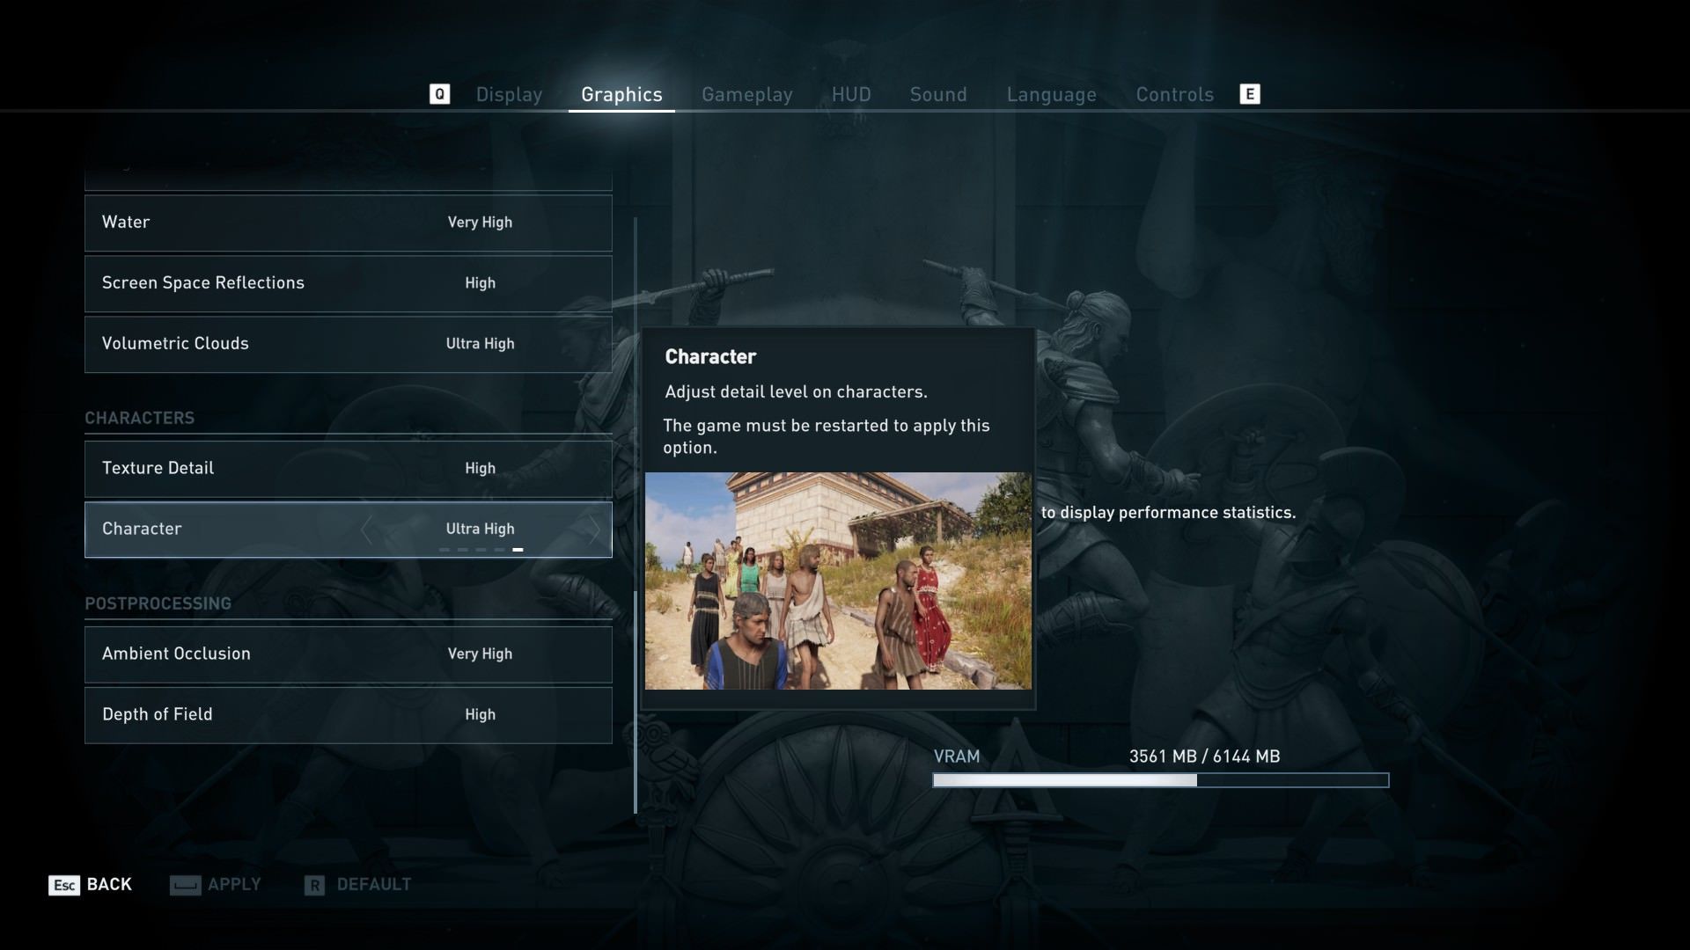Click DEFAULT to reset graphics settings
Image resolution: width=1690 pixels, height=950 pixels.
tap(372, 884)
